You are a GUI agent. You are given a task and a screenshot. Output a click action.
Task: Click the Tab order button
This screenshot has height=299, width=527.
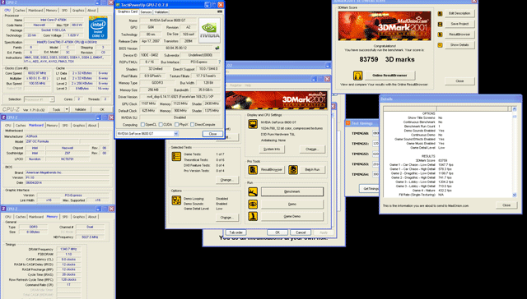(236, 232)
